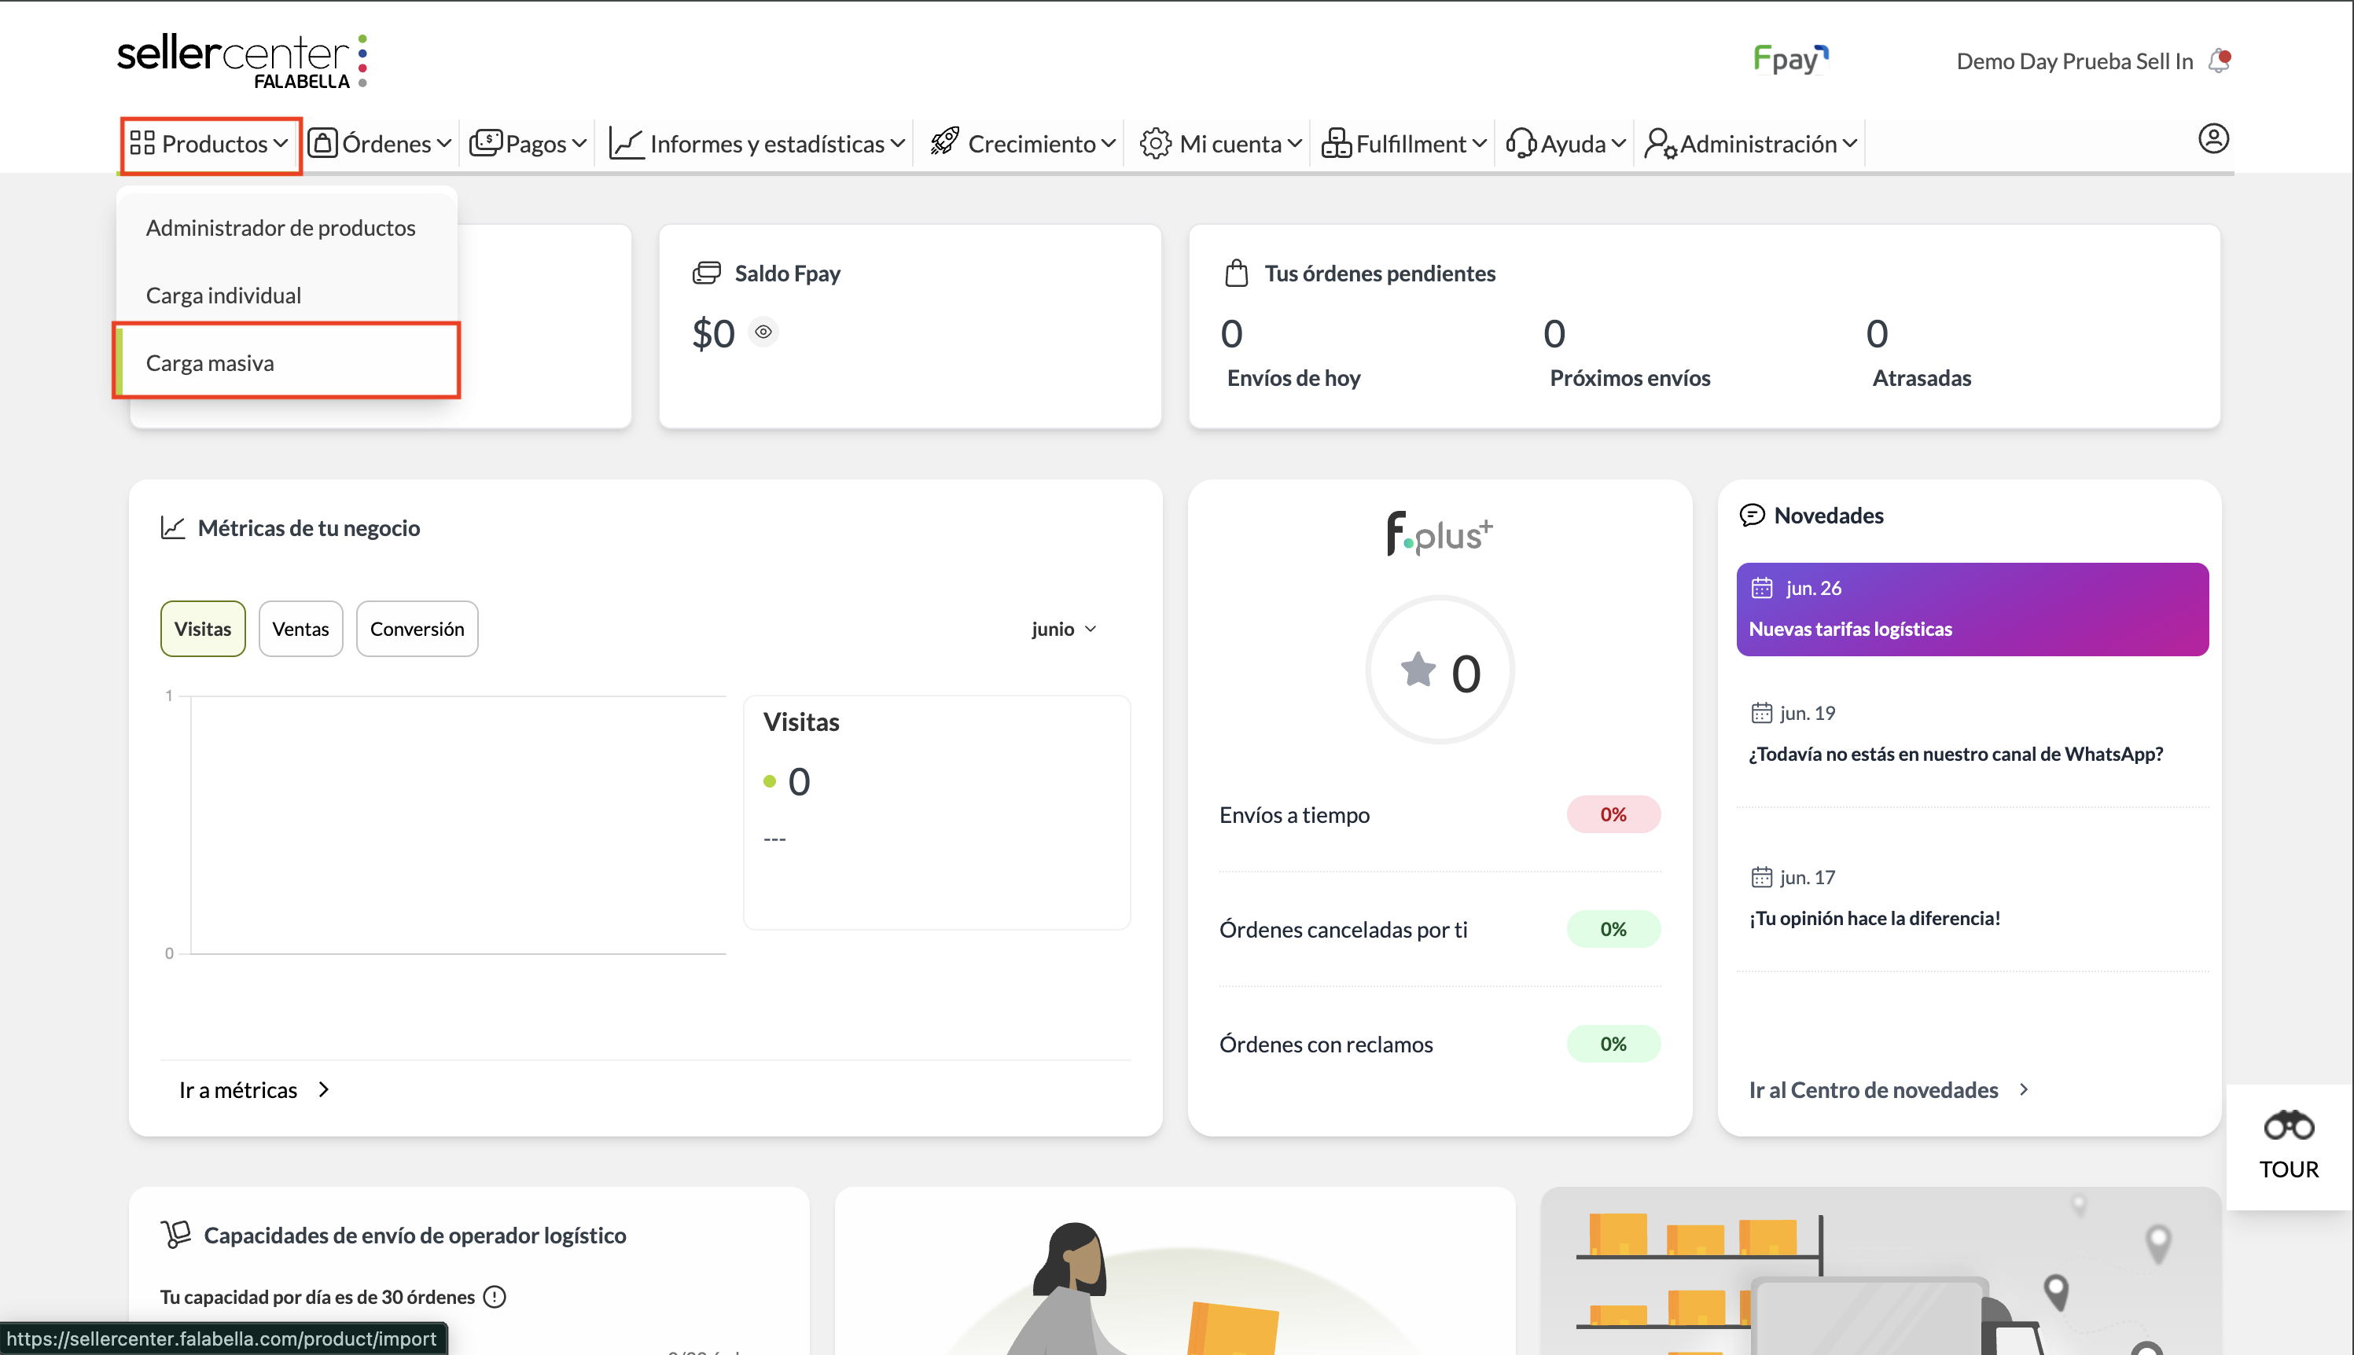This screenshot has width=2354, height=1355.
Task: Click the Envíos de hoy count
Action: click(1231, 333)
